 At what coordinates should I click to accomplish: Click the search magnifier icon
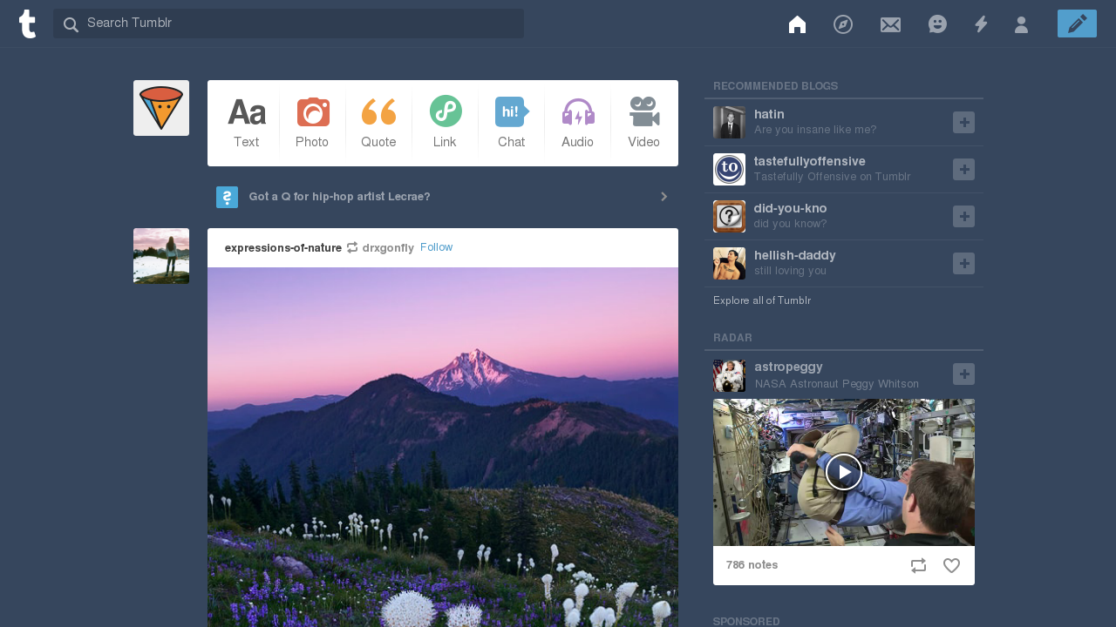point(71,24)
